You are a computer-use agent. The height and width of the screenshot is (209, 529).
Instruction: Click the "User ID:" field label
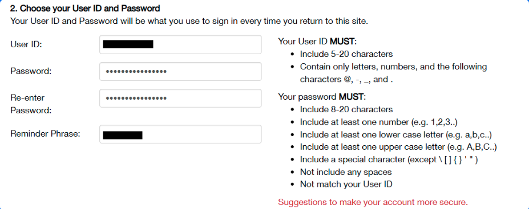pos(26,44)
